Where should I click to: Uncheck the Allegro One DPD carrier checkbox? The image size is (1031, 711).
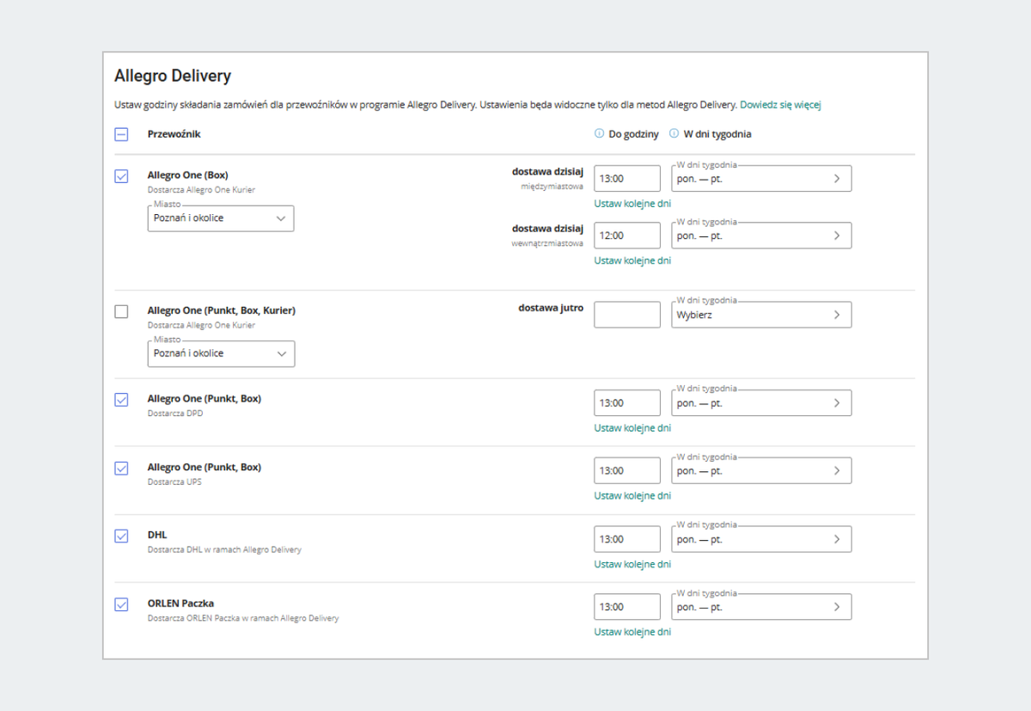(121, 400)
